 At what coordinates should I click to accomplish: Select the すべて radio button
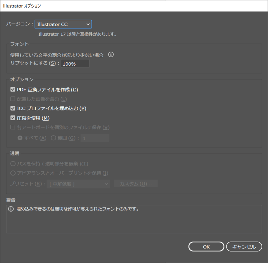(20, 138)
